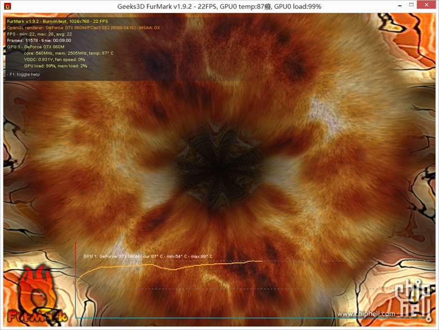Screen dimensions: 439x330
Task: Click the window title 'Geeks3D FurMark v1.9.2'
Action: point(156,6)
